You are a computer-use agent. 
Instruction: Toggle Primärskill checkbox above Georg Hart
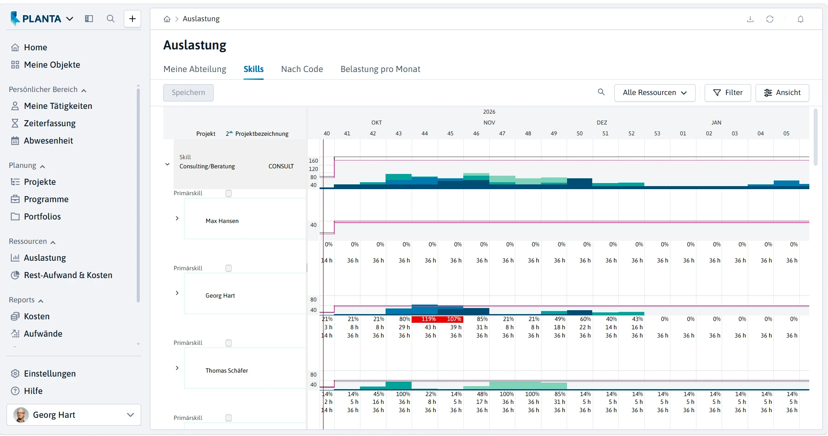click(229, 269)
